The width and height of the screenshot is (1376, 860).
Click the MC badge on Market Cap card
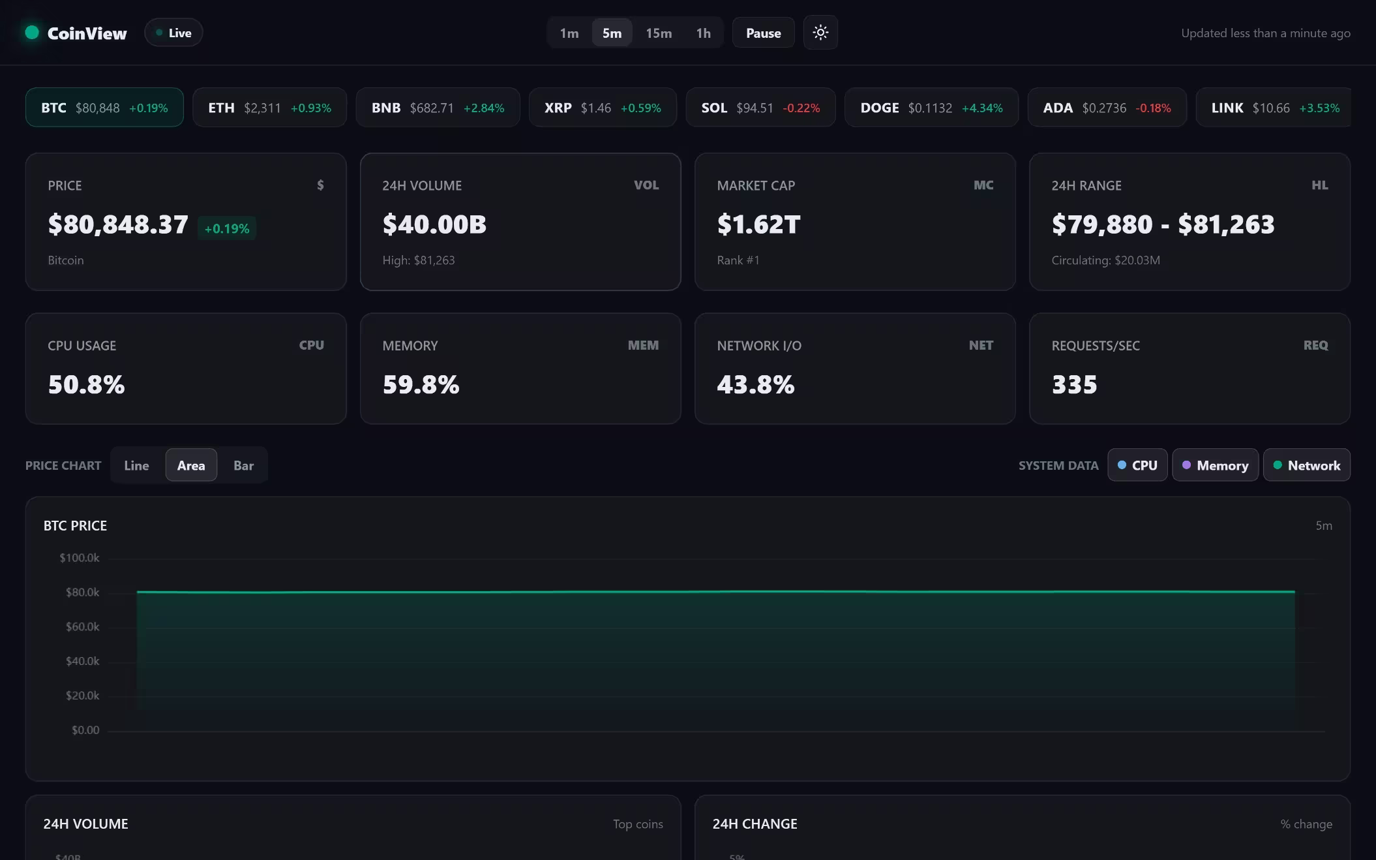[983, 185]
